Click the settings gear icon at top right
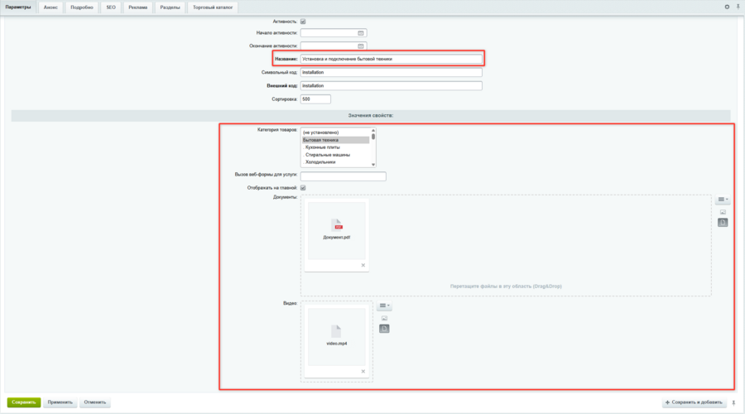 coord(727,7)
